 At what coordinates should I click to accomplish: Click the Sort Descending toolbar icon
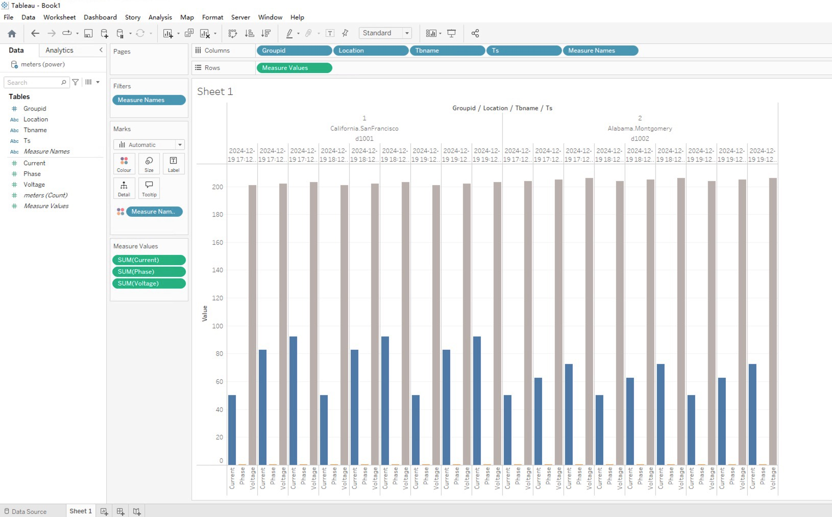pyautogui.click(x=266, y=33)
